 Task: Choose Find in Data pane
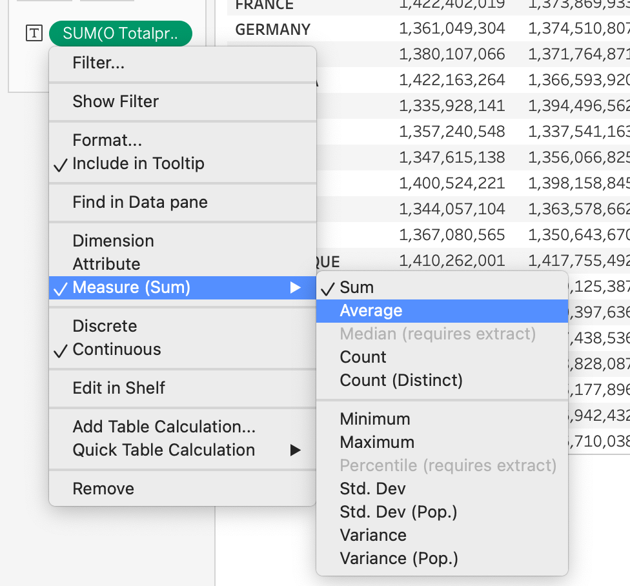pos(140,202)
